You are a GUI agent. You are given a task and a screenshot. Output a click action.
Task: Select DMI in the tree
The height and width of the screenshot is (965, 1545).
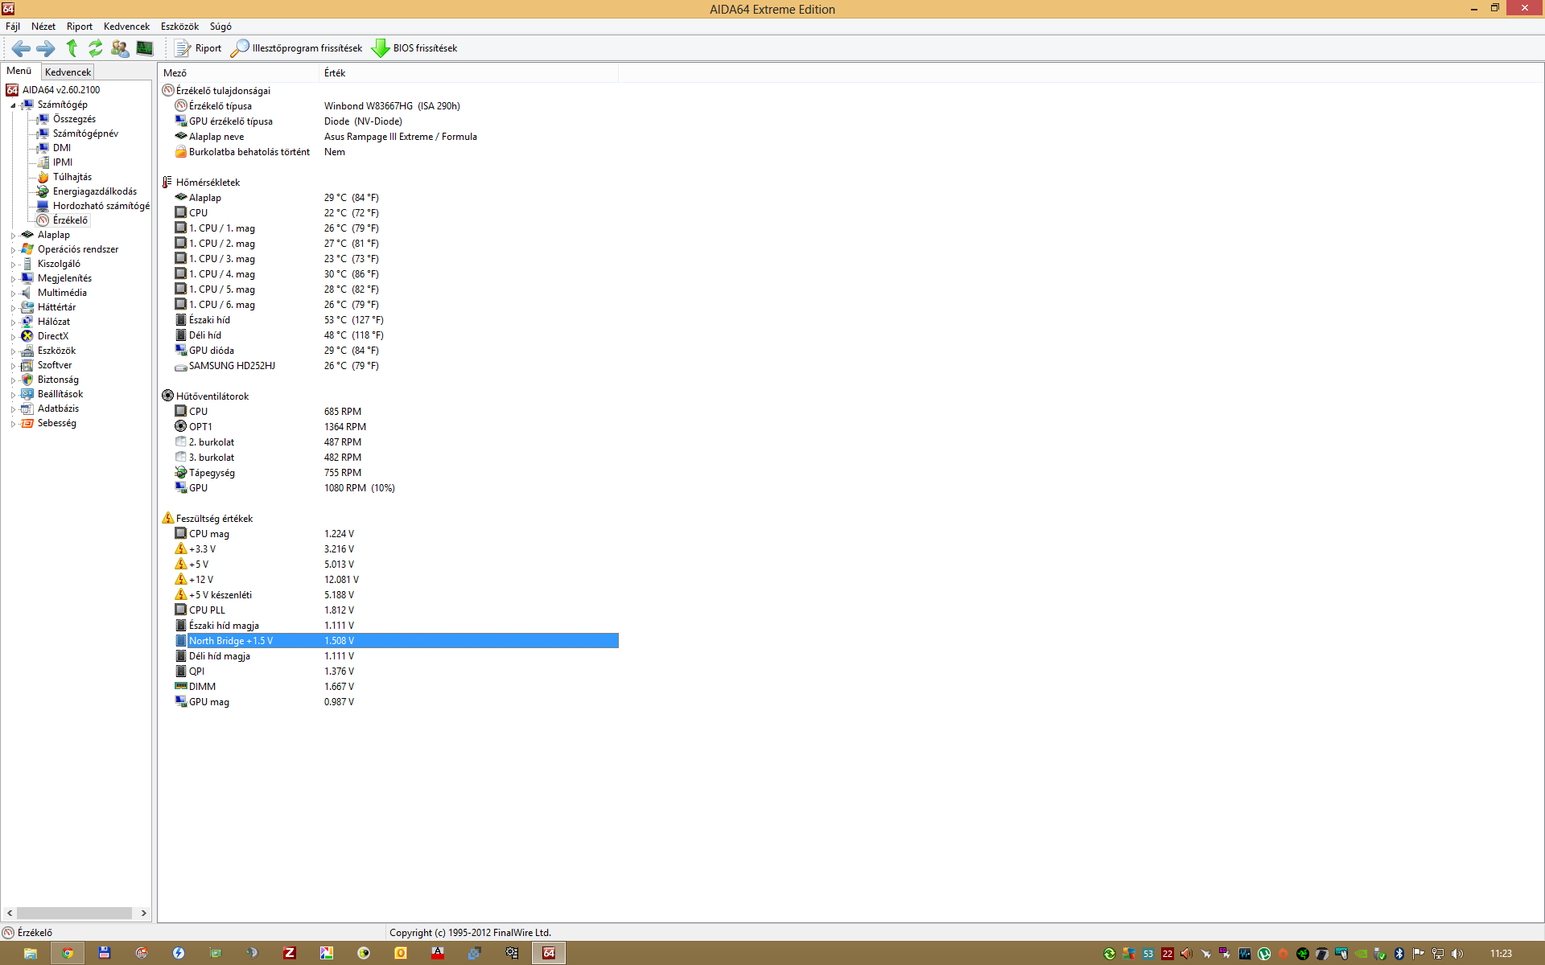(62, 148)
